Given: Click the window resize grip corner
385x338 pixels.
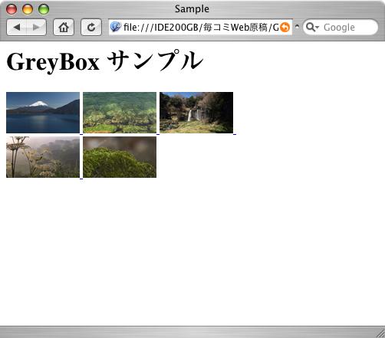Looking at the screenshot, I should pyautogui.click(x=380, y=333).
